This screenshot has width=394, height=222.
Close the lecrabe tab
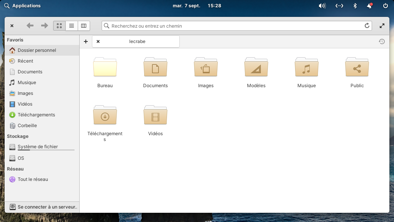click(x=98, y=41)
